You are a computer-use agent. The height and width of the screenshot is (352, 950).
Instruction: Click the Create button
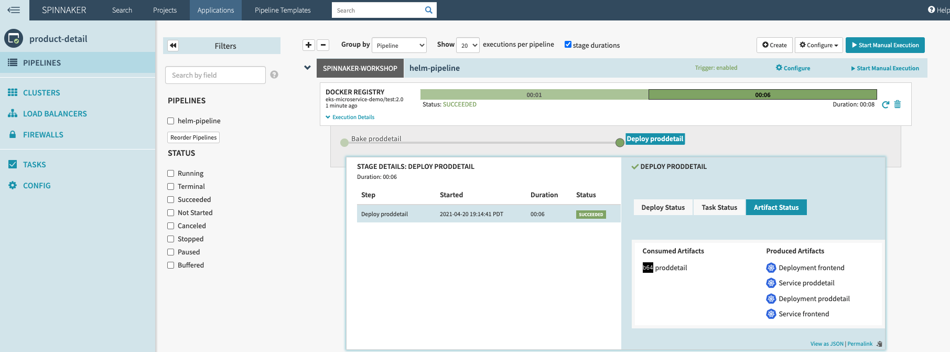pyautogui.click(x=774, y=45)
